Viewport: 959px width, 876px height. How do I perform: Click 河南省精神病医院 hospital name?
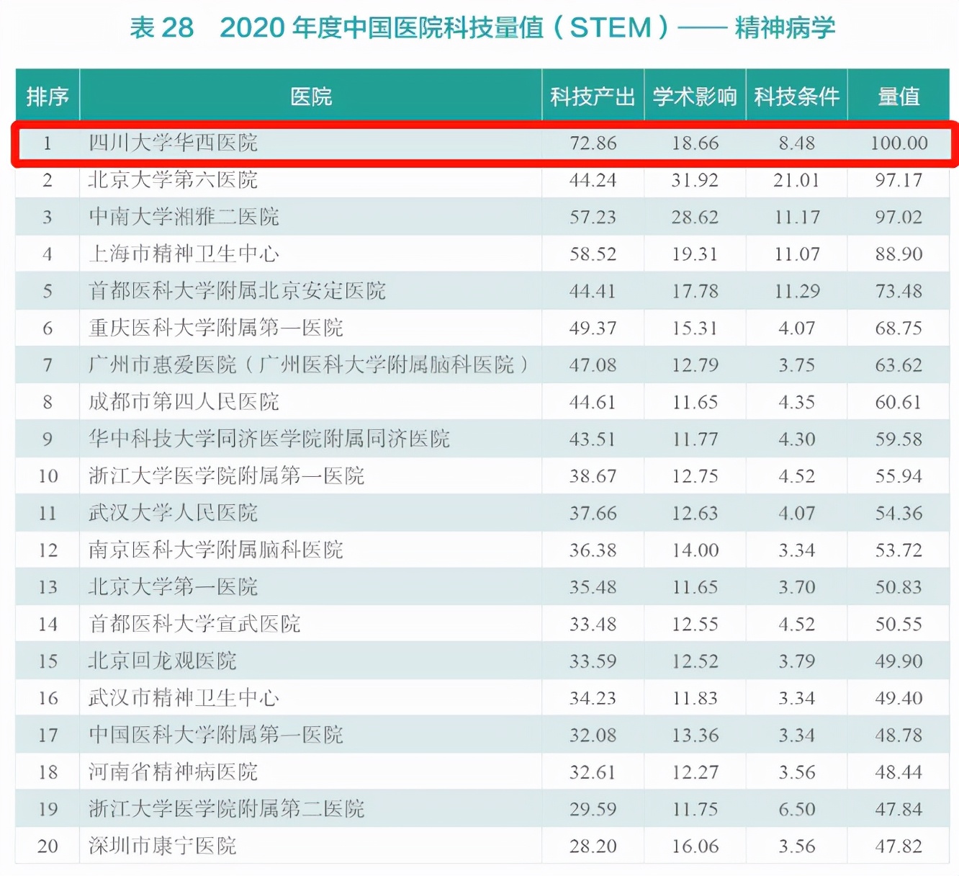[173, 772]
